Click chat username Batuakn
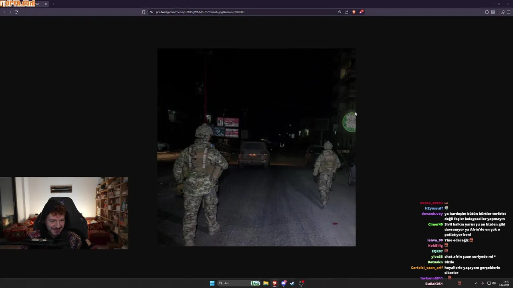The image size is (513, 288). point(435,262)
